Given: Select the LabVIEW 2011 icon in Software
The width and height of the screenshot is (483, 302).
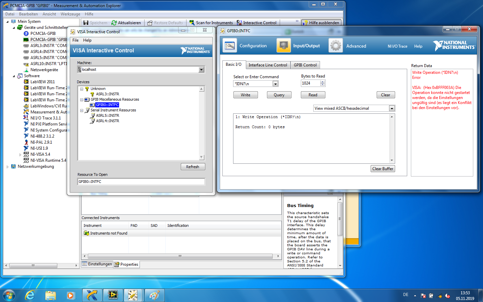Looking at the screenshot, I should (26, 82).
